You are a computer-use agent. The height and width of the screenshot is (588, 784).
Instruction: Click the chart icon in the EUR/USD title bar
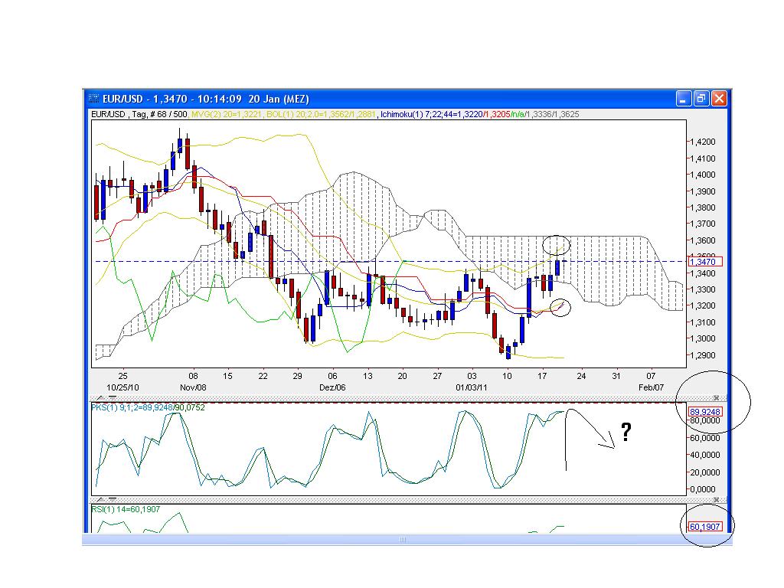point(94,99)
